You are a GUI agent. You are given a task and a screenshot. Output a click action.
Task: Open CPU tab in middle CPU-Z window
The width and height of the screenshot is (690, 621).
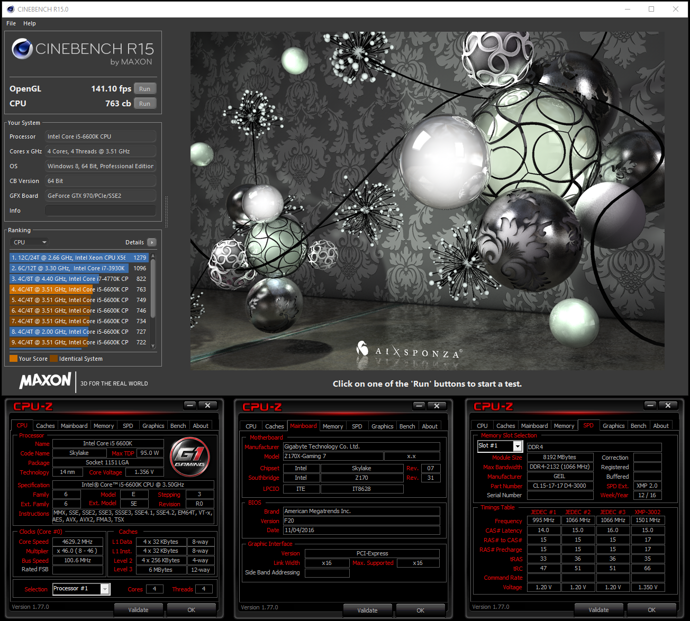[251, 426]
